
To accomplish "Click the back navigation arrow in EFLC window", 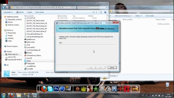I will point(4,7).
